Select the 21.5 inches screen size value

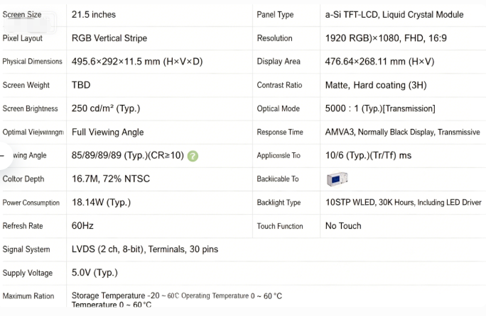[94, 15]
